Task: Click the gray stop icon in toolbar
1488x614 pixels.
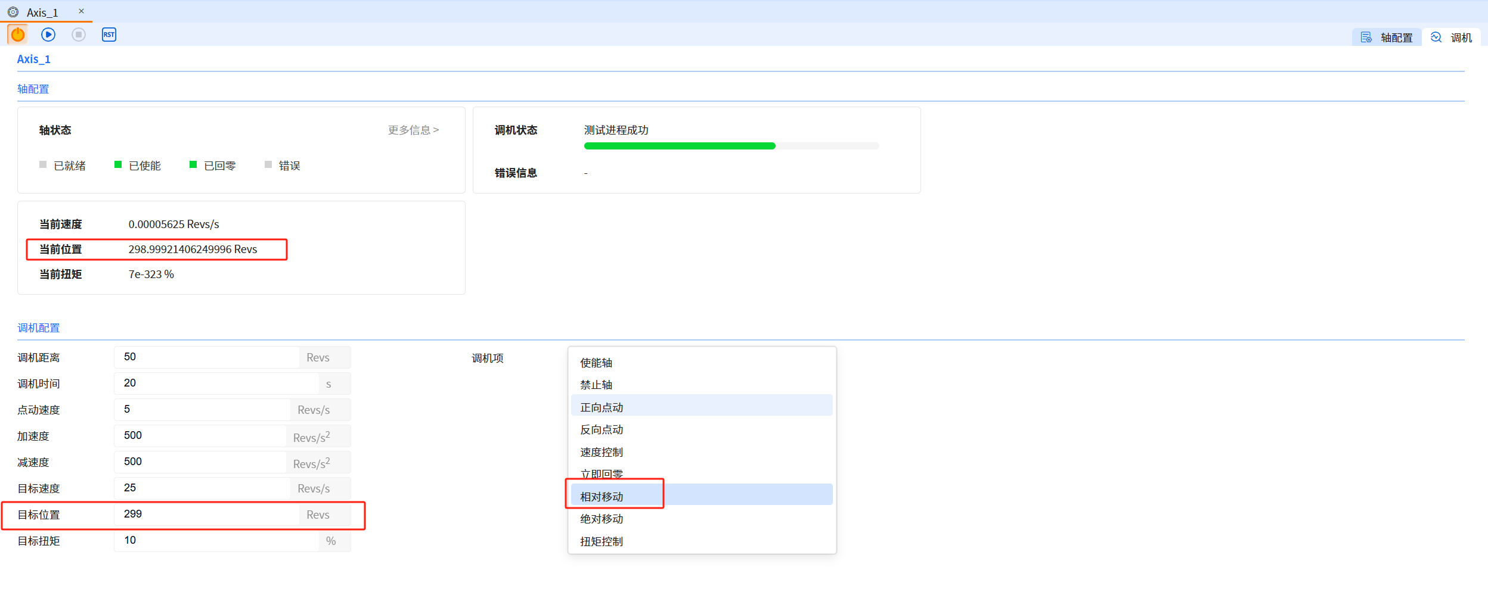Action: coord(79,35)
